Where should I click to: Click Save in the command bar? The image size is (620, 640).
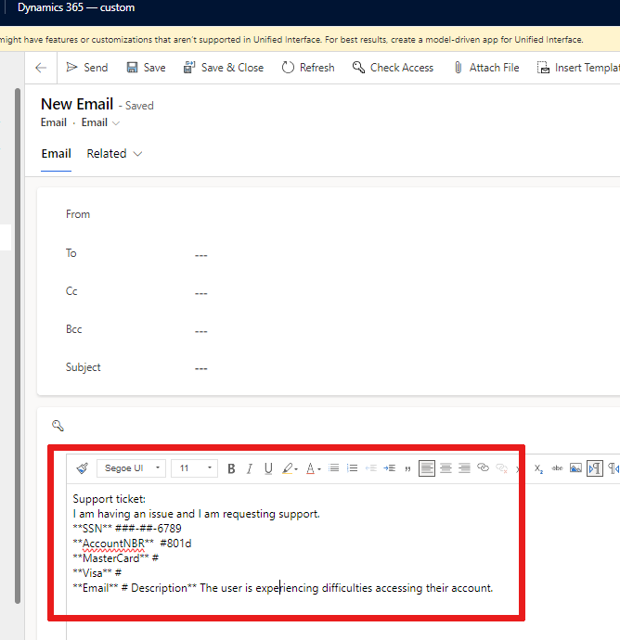tap(147, 68)
